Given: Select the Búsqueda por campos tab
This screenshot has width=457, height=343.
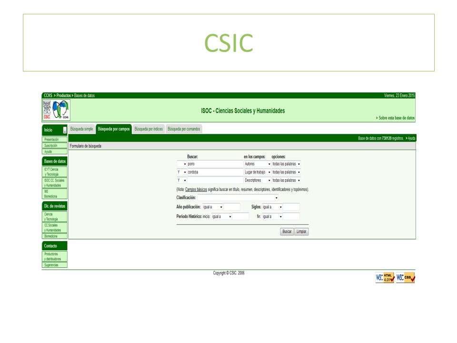Looking at the screenshot, I should tap(114, 129).
